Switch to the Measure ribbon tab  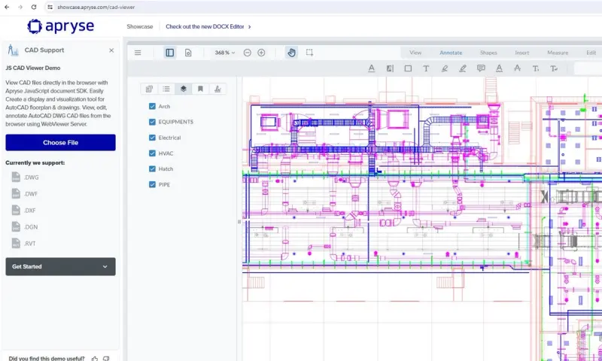click(558, 53)
